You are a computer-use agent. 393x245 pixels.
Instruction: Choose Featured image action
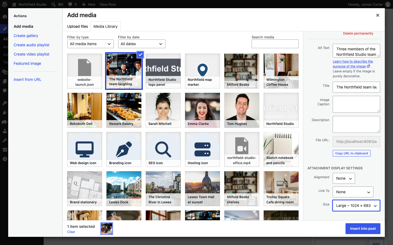27,63
